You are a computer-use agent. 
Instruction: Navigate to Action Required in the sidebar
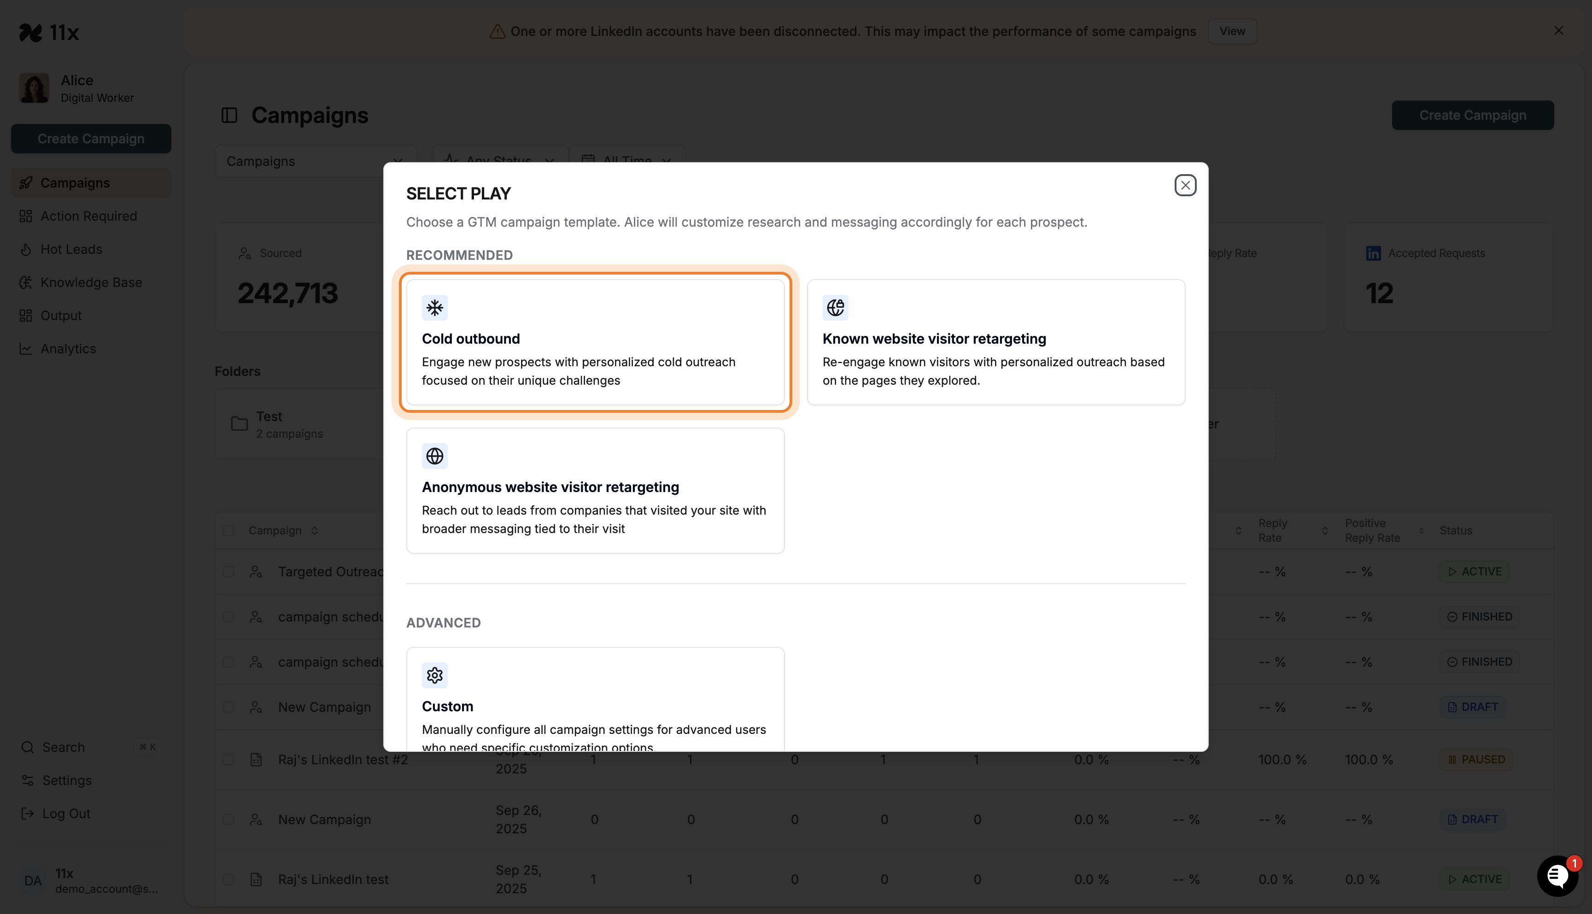point(88,216)
